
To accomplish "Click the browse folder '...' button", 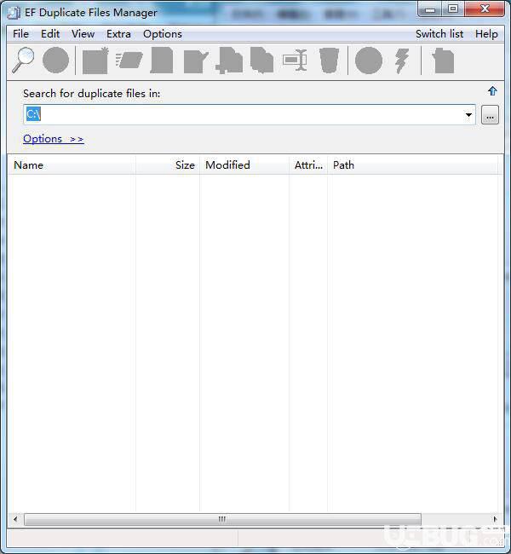I will coord(490,115).
